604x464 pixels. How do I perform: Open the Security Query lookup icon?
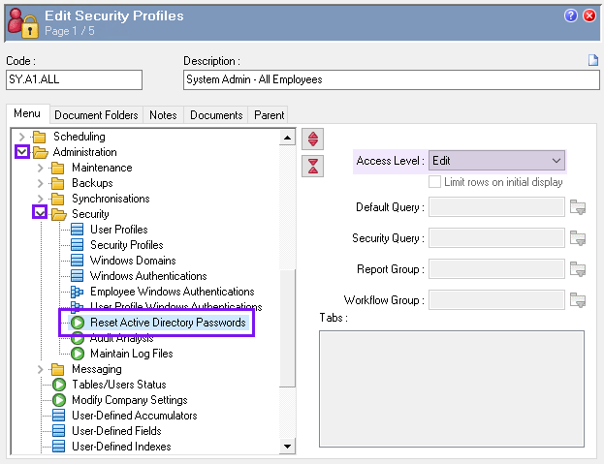tap(578, 238)
